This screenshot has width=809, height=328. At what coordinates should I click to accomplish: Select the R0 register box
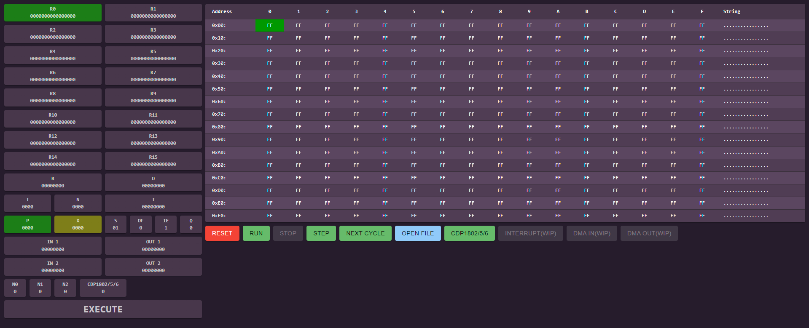click(x=53, y=13)
